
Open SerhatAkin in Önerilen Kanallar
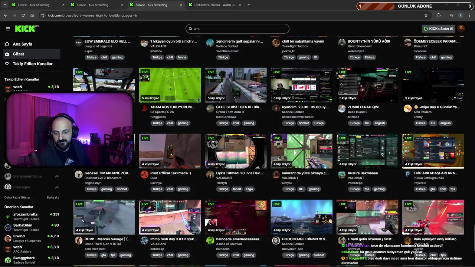[31, 227]
